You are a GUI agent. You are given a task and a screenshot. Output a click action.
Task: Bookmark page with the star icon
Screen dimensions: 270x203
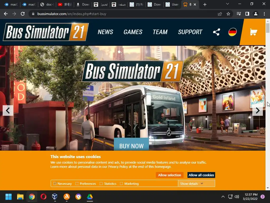tap(228, 14)
